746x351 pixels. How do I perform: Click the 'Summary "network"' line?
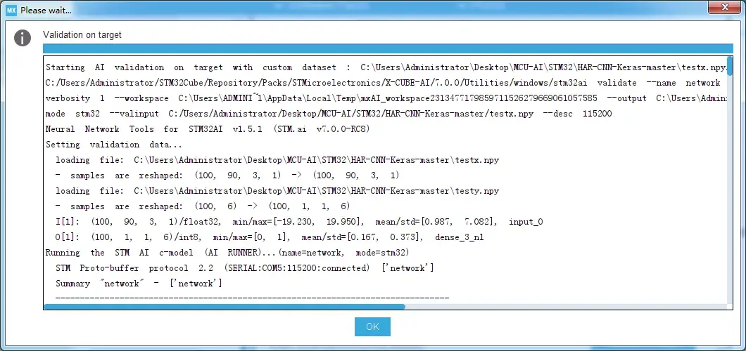tap(139, 283)
